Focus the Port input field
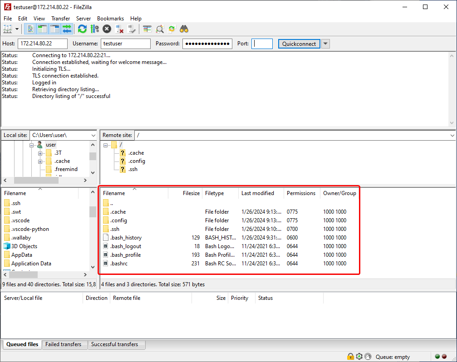457x362 pixels. [262, 44]
